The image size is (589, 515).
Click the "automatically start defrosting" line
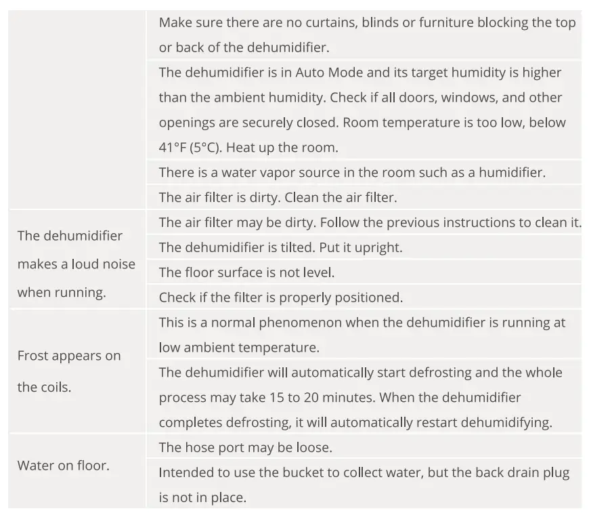click(360, 373)
